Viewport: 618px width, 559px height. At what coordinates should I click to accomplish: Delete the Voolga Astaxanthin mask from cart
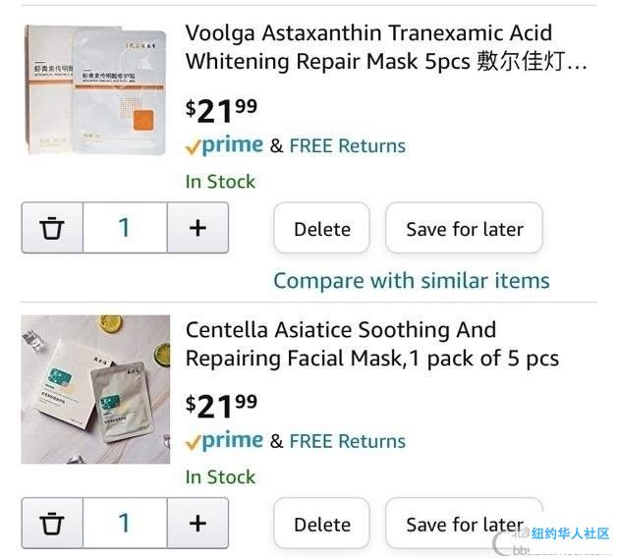pyautogui.click(x=321, y=228)
